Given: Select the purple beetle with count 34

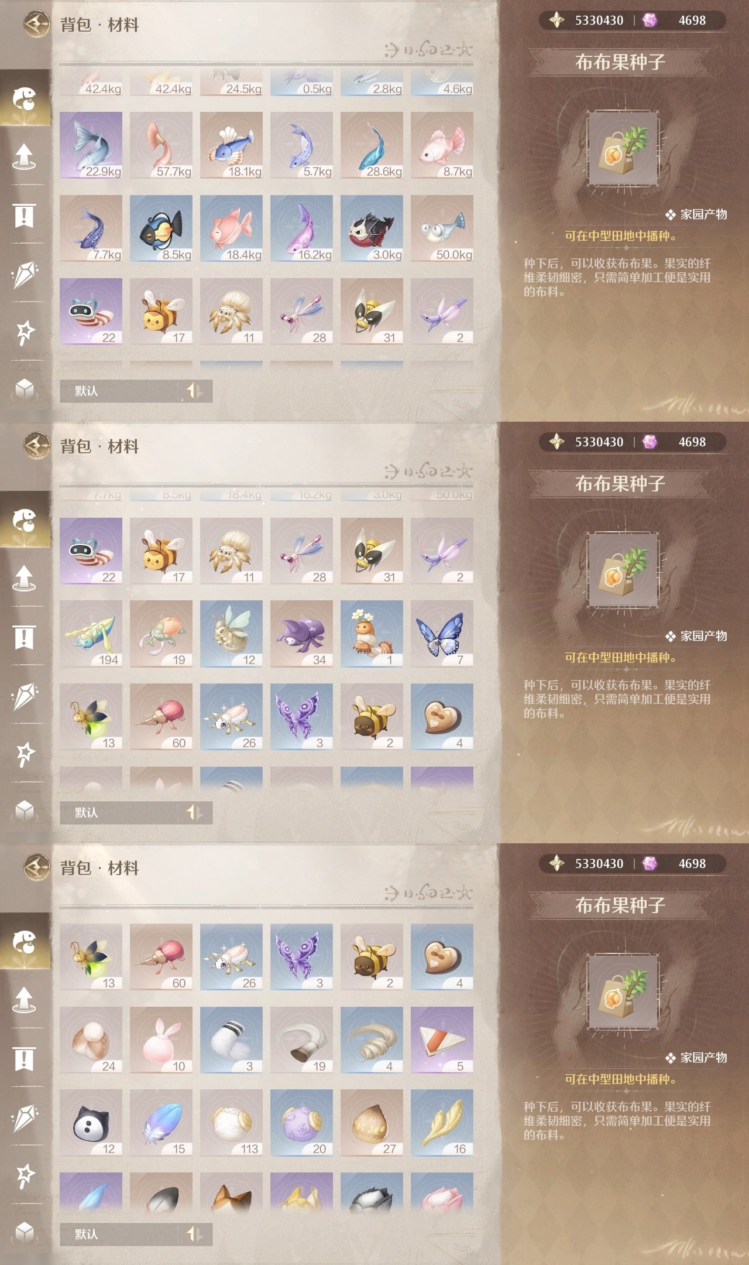Looking at the screenshot, I should pos(301,634).
